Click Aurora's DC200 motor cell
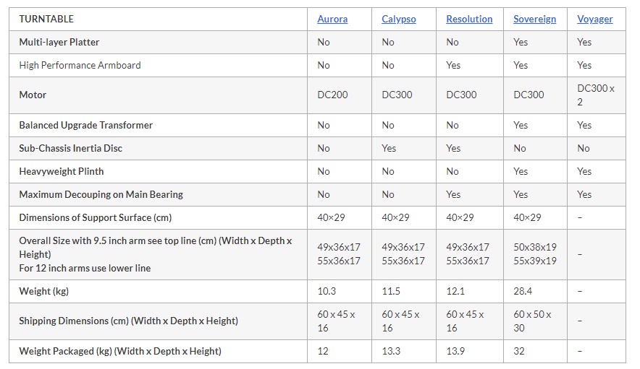640x369 pixels. 339,95
